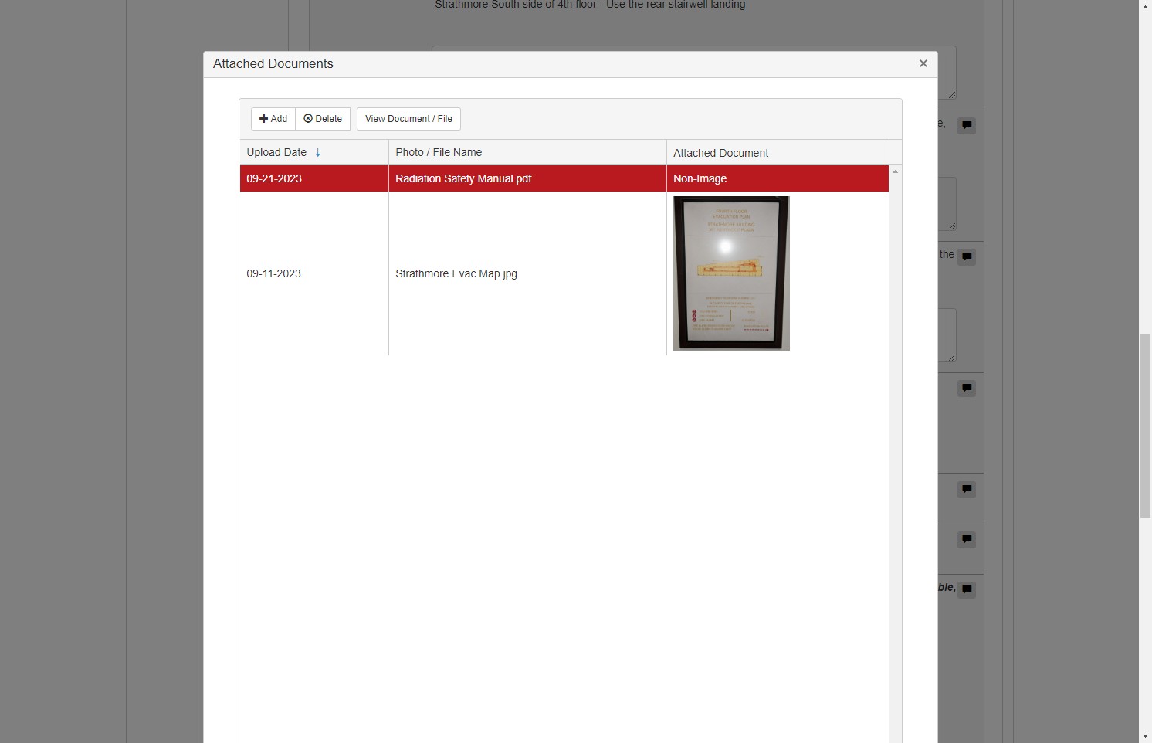Screen dimensions: 1152x743
Task: Select Radiation Safety Manual.pdf row
Action: coord(564,178)
